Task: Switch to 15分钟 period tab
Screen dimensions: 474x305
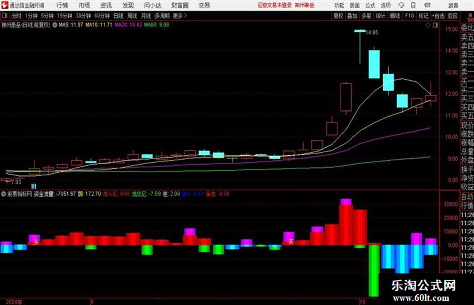Action: pos(65,16)
